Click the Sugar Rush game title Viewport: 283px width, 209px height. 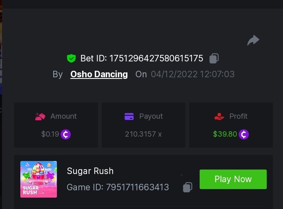pos(90,171)
